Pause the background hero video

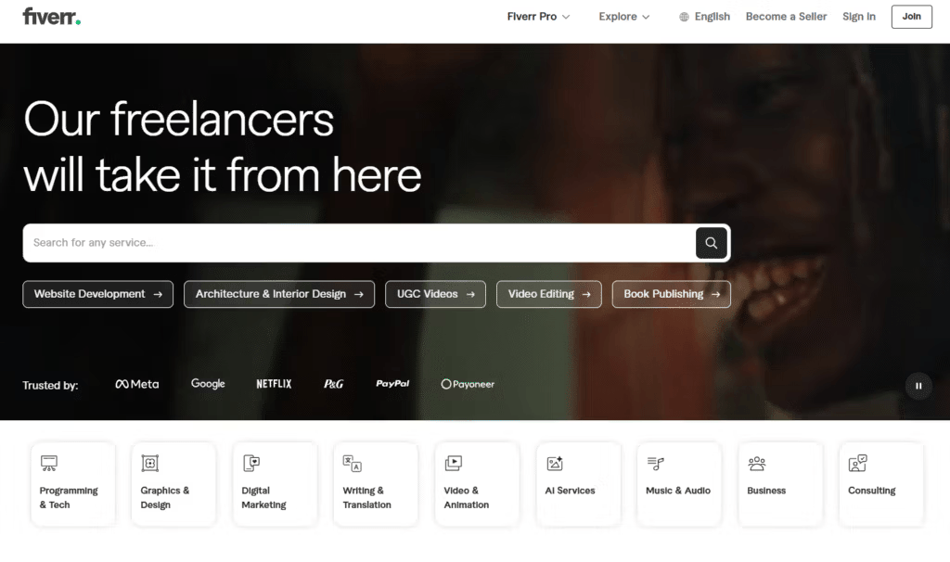918,385
